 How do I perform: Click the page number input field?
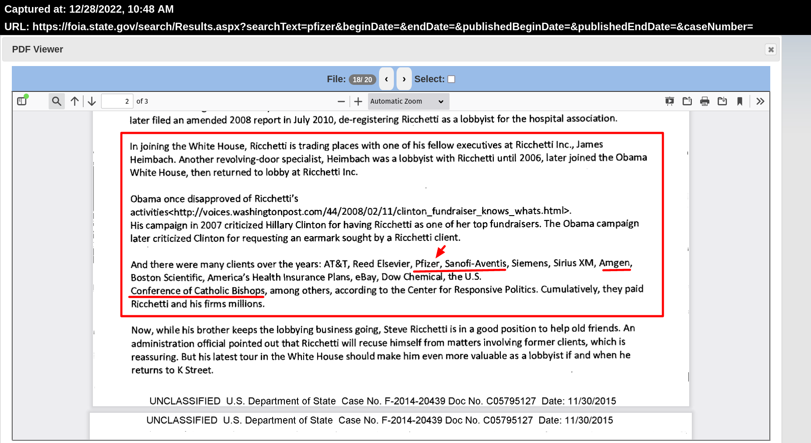[x=117, y=101]
